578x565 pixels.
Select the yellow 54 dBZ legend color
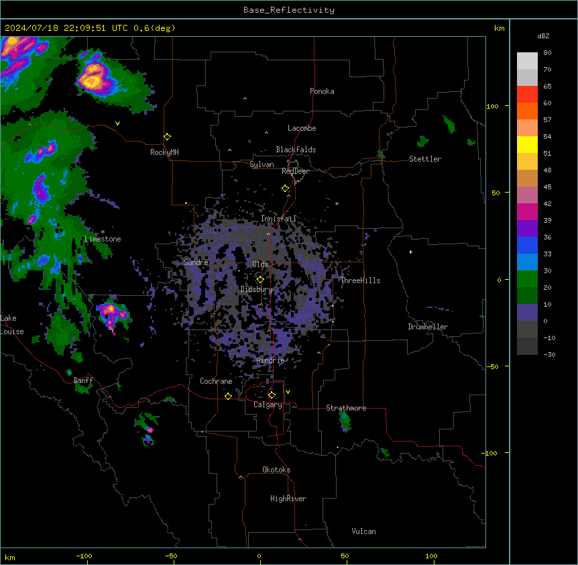[527, 144]
